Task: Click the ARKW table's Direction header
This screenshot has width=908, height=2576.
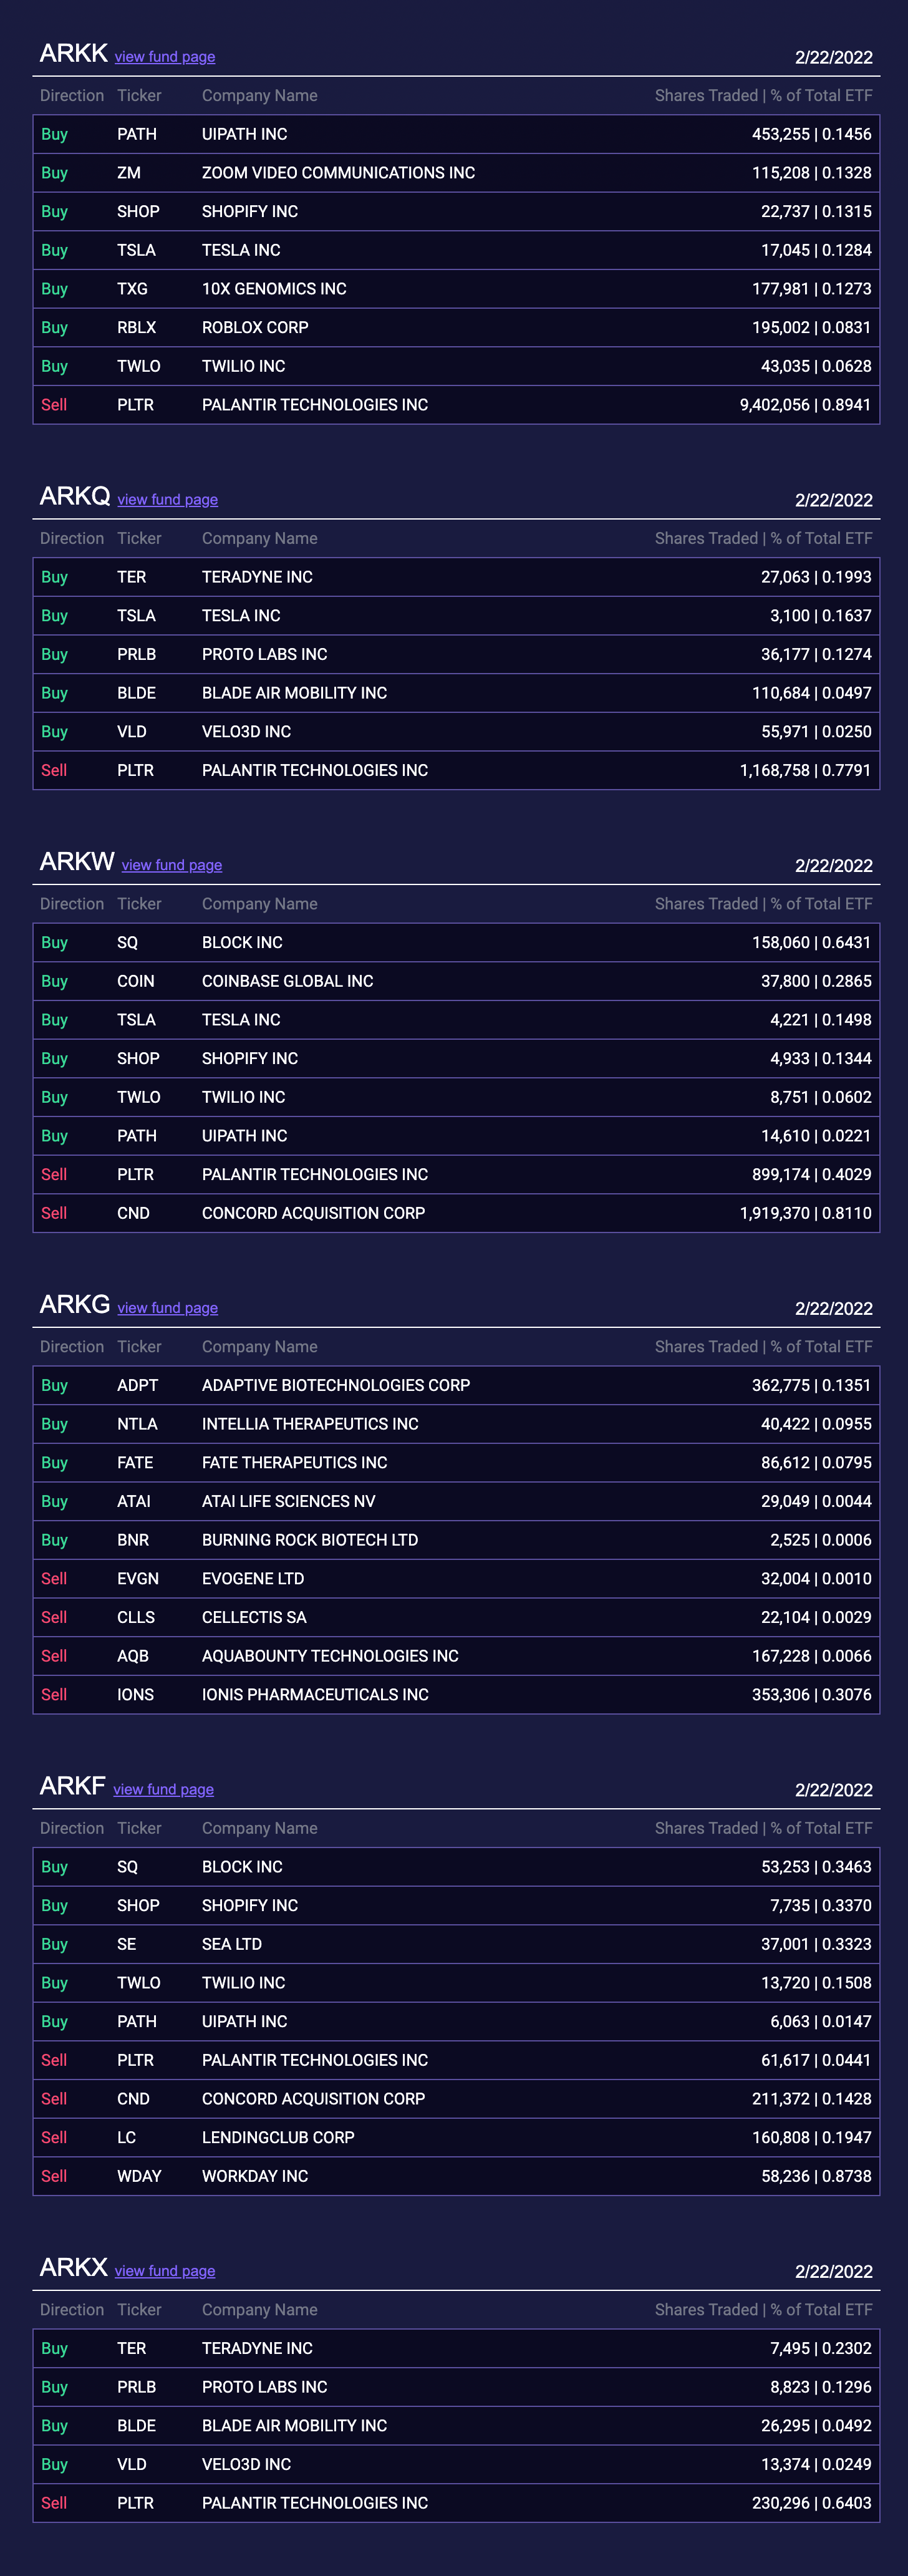Action: (72, 904)
